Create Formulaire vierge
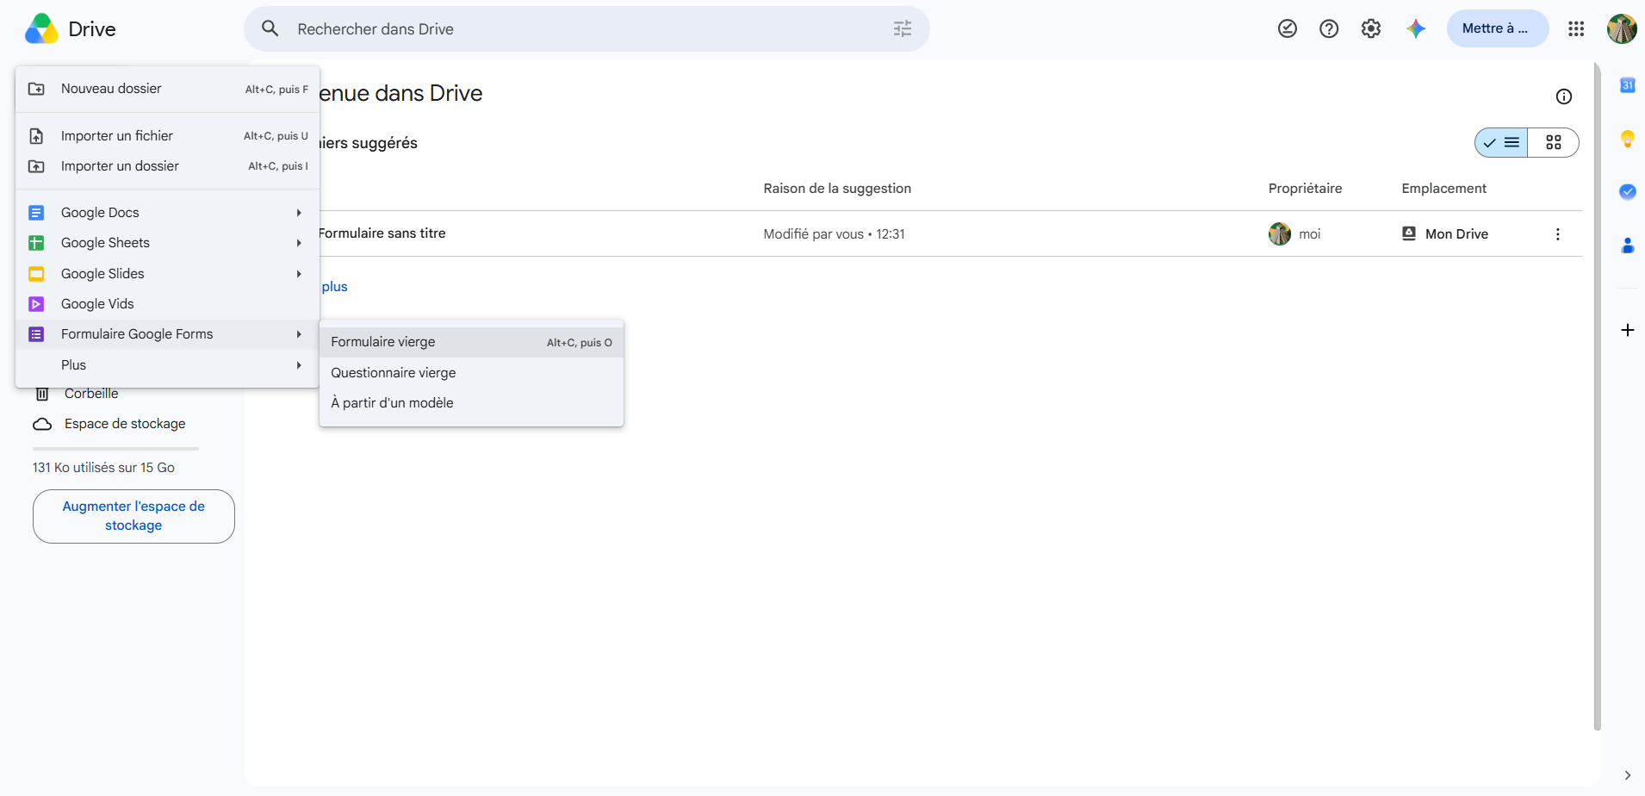 point(471,342)
